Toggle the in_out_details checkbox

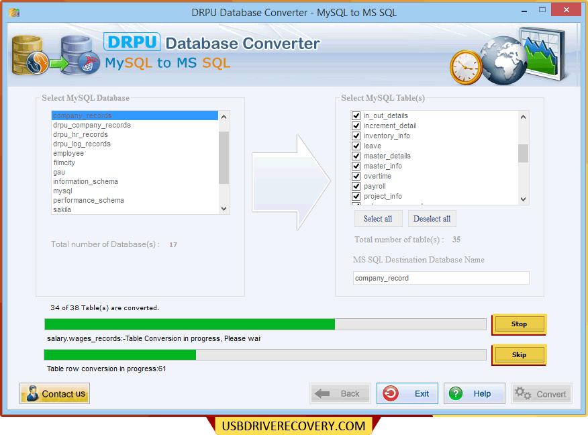coord(356,115)
